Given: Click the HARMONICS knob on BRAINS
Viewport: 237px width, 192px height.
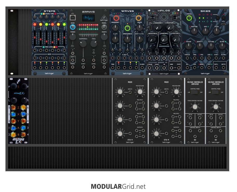Looking at the screenshot, I should [x=83, y=44].
